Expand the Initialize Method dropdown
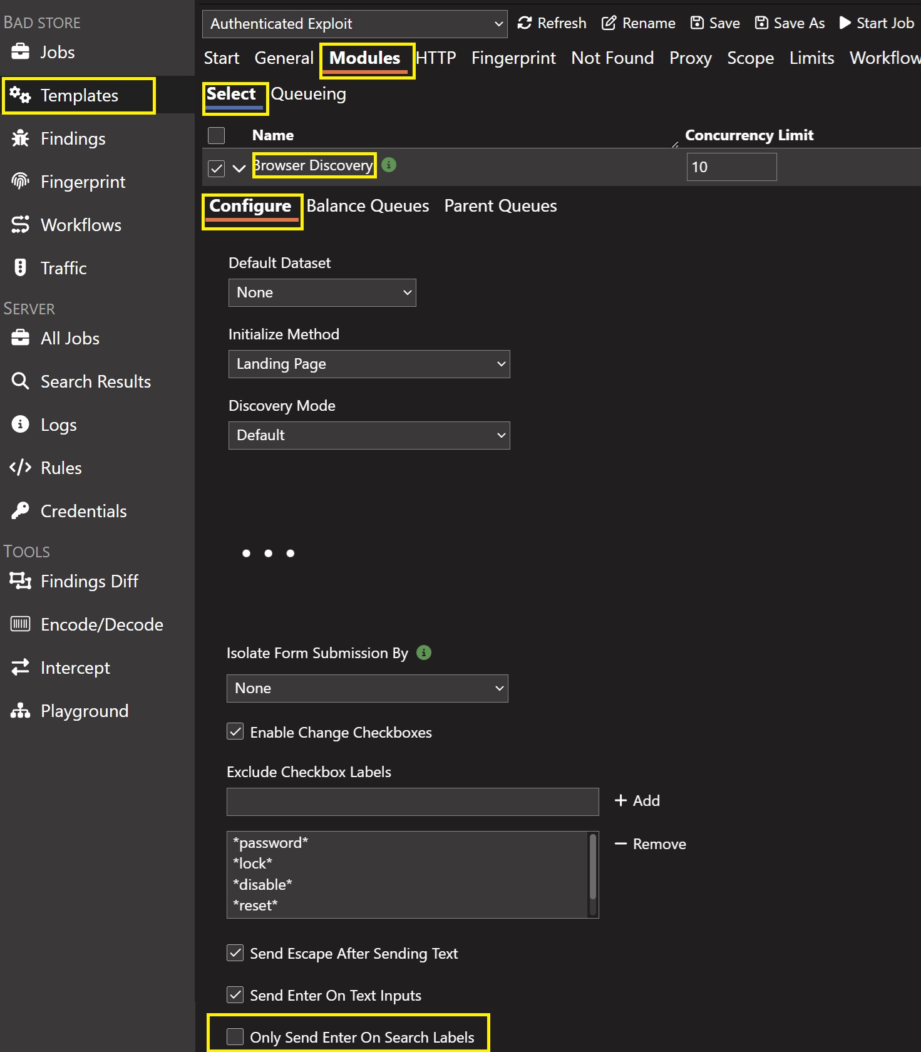 [x=369, y=364]
